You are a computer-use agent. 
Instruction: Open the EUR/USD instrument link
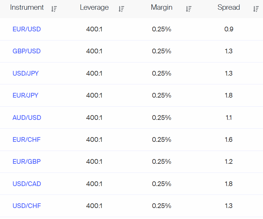click(x=27, y=29)
